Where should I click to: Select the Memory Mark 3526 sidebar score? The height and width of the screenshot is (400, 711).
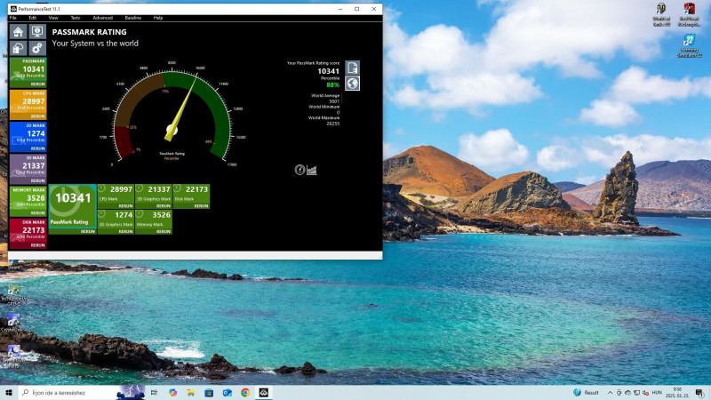coord(36,198)
